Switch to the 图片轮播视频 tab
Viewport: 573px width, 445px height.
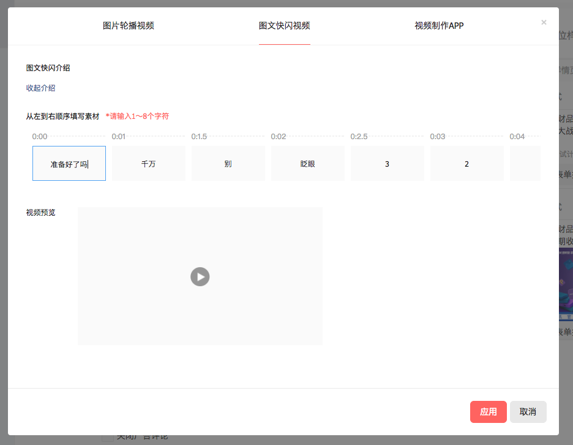128,26
